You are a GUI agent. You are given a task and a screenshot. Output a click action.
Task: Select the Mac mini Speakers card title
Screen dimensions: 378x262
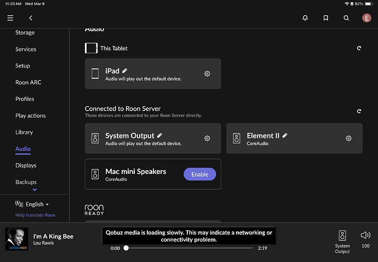(136, 171)
